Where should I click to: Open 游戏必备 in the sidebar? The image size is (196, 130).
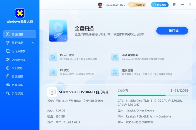[x=20, y=85]
